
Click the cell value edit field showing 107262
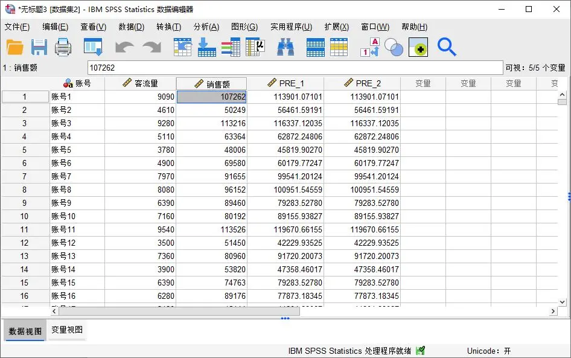pyautogui.click(x=295, y=68)
